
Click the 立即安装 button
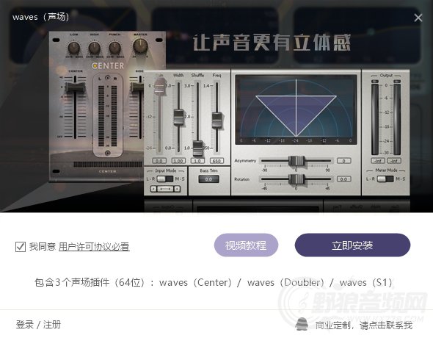(352, 245)
